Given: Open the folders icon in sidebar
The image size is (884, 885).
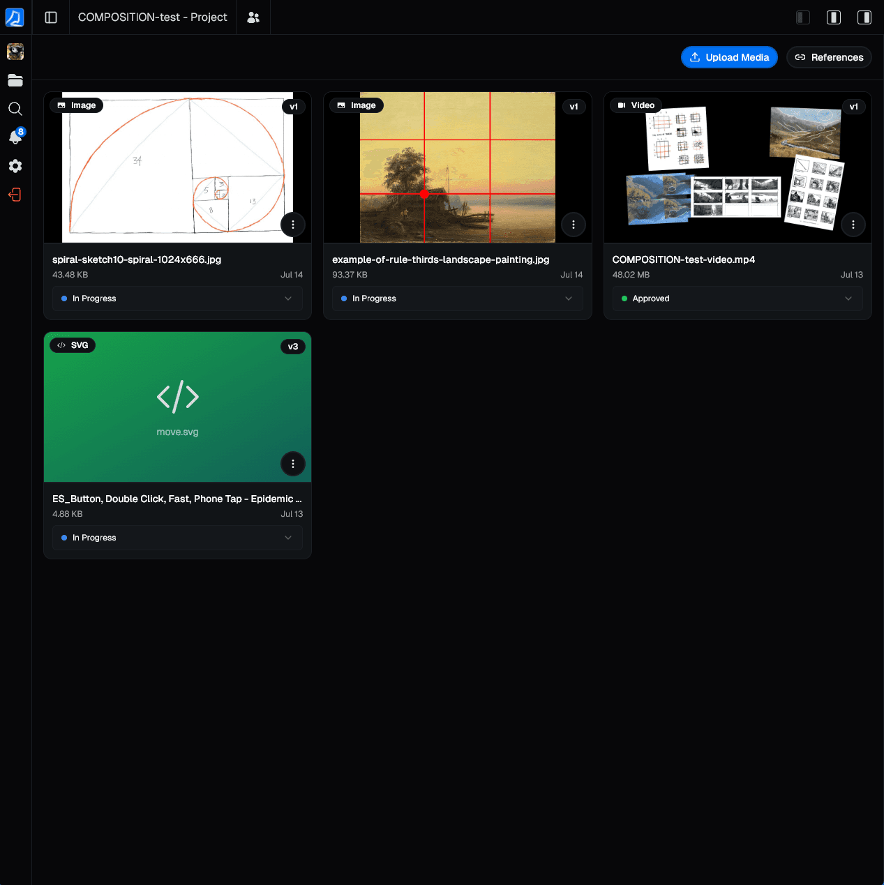Looking at the screenshot, I should point(15,80).
